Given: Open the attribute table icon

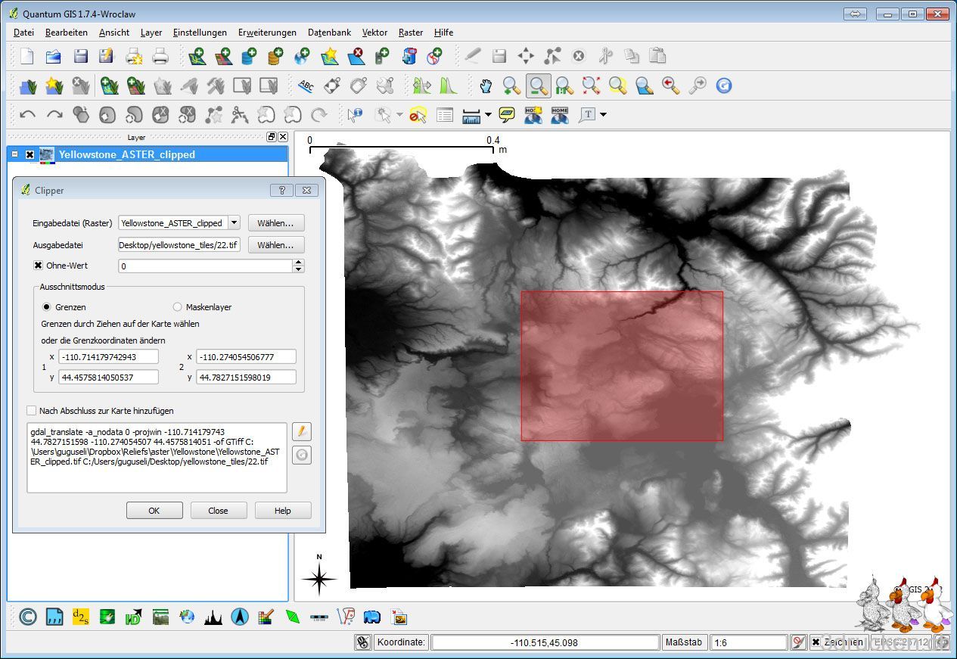Looking at the screenshot, I should tap(445, 115).
